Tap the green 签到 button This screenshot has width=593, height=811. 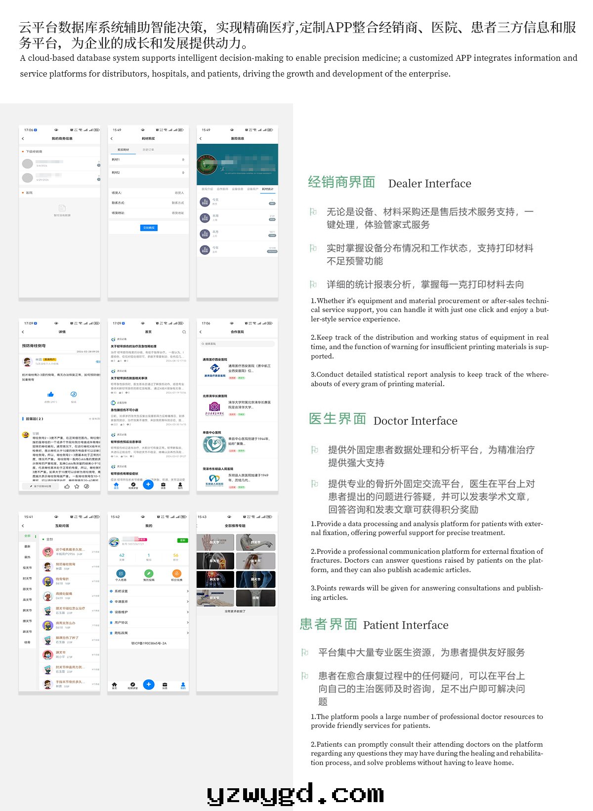[182, 541]
